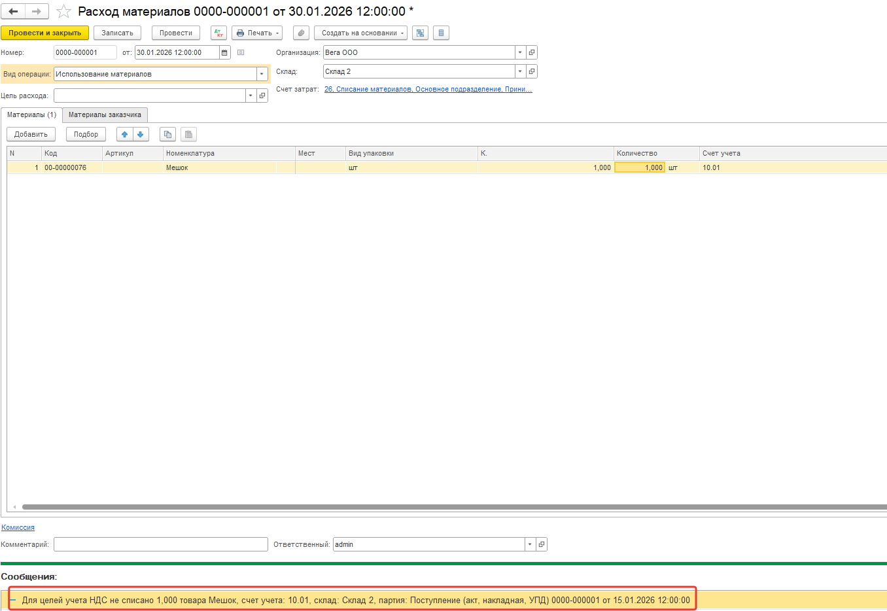Move selected row up with blue arrow
Viewport: 887px width, 611px height.
point(125,134)
